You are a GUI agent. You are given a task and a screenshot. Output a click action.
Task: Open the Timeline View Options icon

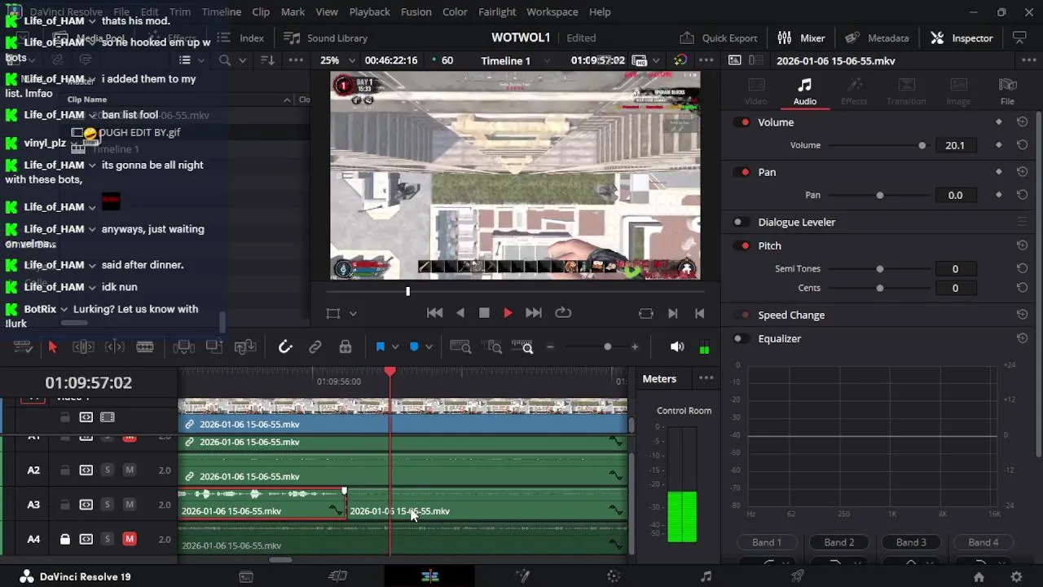23,347
